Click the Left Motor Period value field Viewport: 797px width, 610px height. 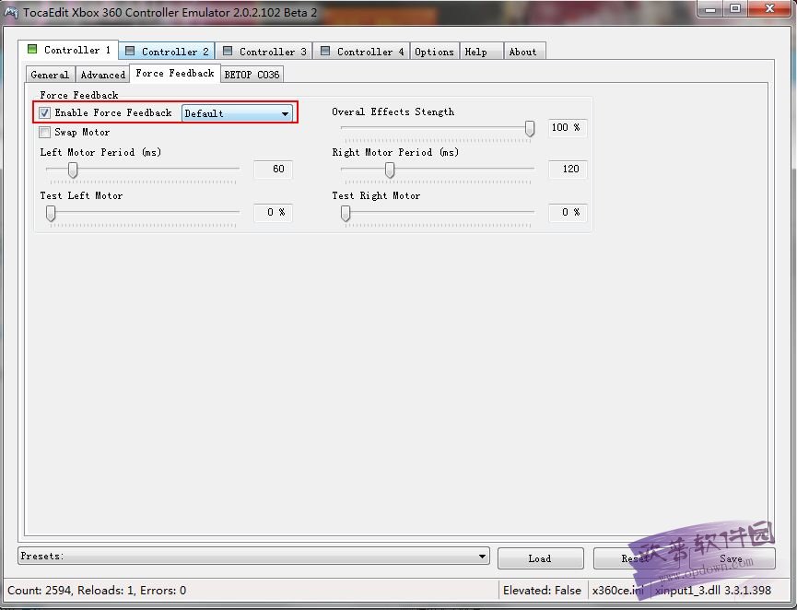click(x=273, y=170)
